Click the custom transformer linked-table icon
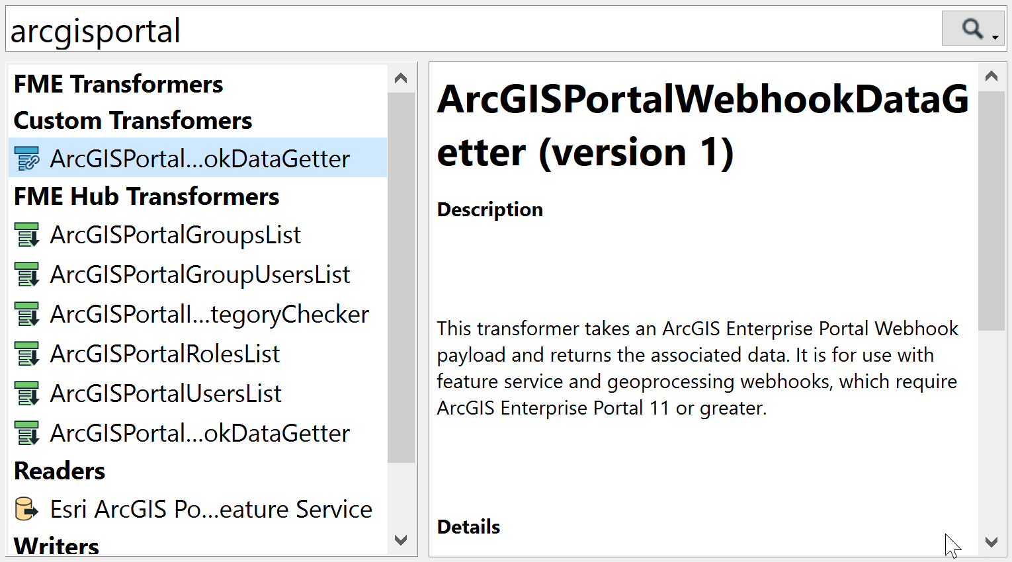The height and width of the screenshot is (562, 1012). point(26,158)
